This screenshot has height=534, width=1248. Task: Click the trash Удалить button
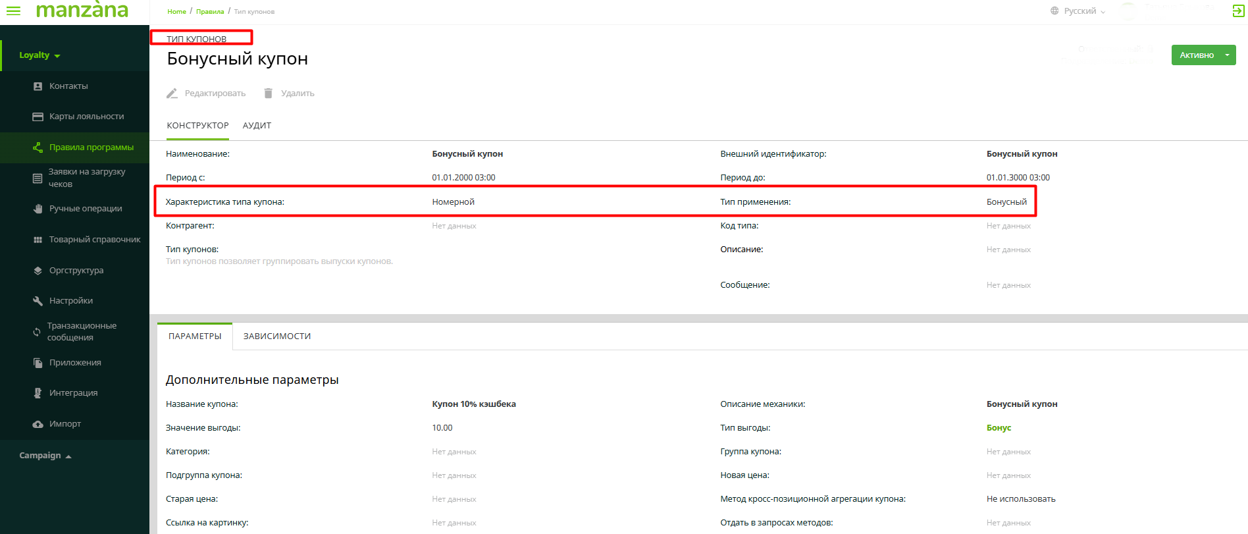pyautogui.click(x=289, y=93)
